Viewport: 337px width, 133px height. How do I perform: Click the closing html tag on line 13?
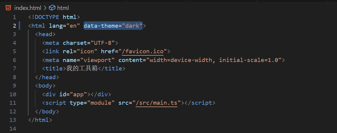click(x=40, y=120)
